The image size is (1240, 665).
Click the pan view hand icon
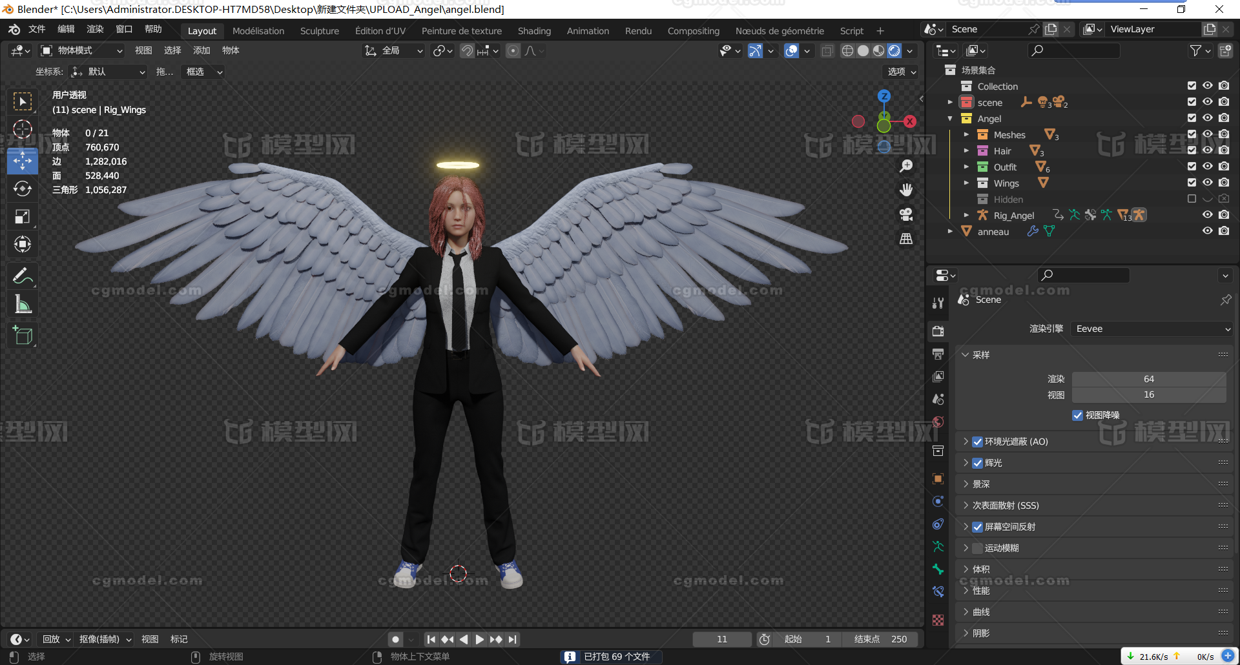point(906,190)
